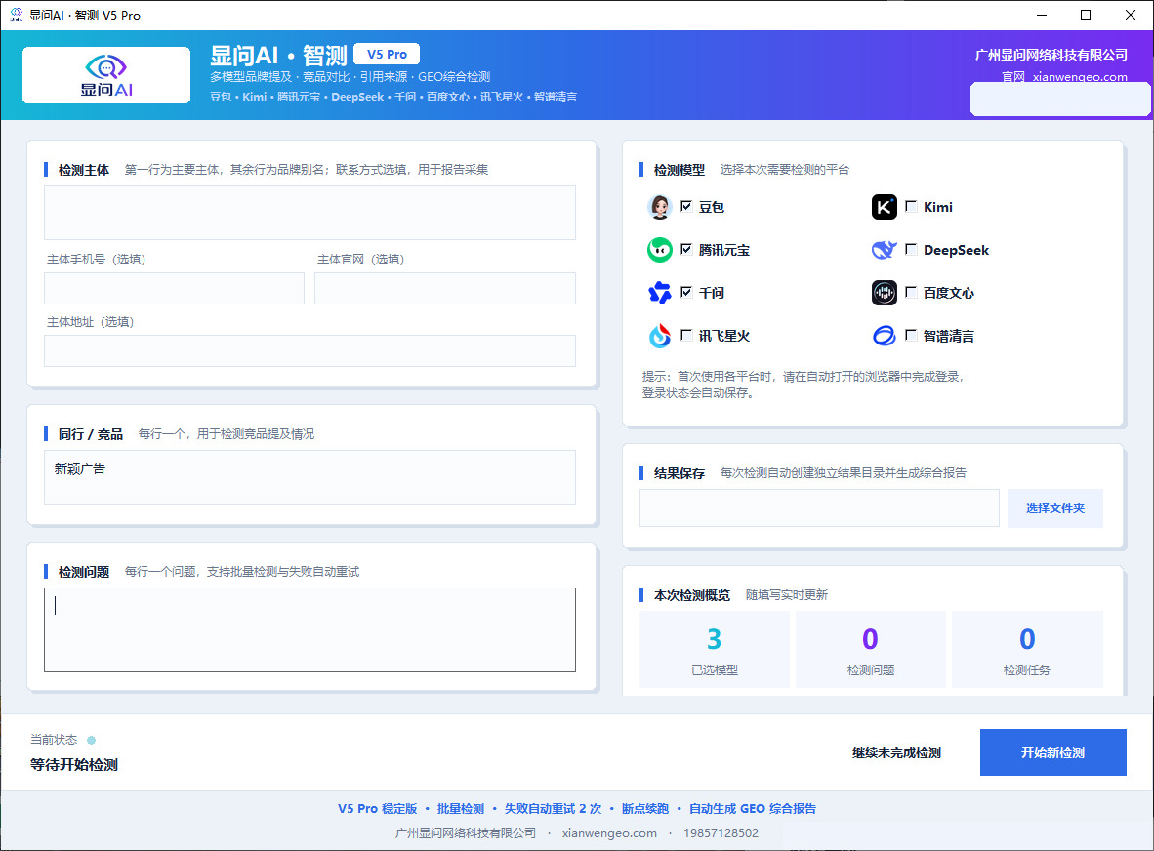Click the 同行/竞品 text area with 新颖广告

(x=309, y=477)
